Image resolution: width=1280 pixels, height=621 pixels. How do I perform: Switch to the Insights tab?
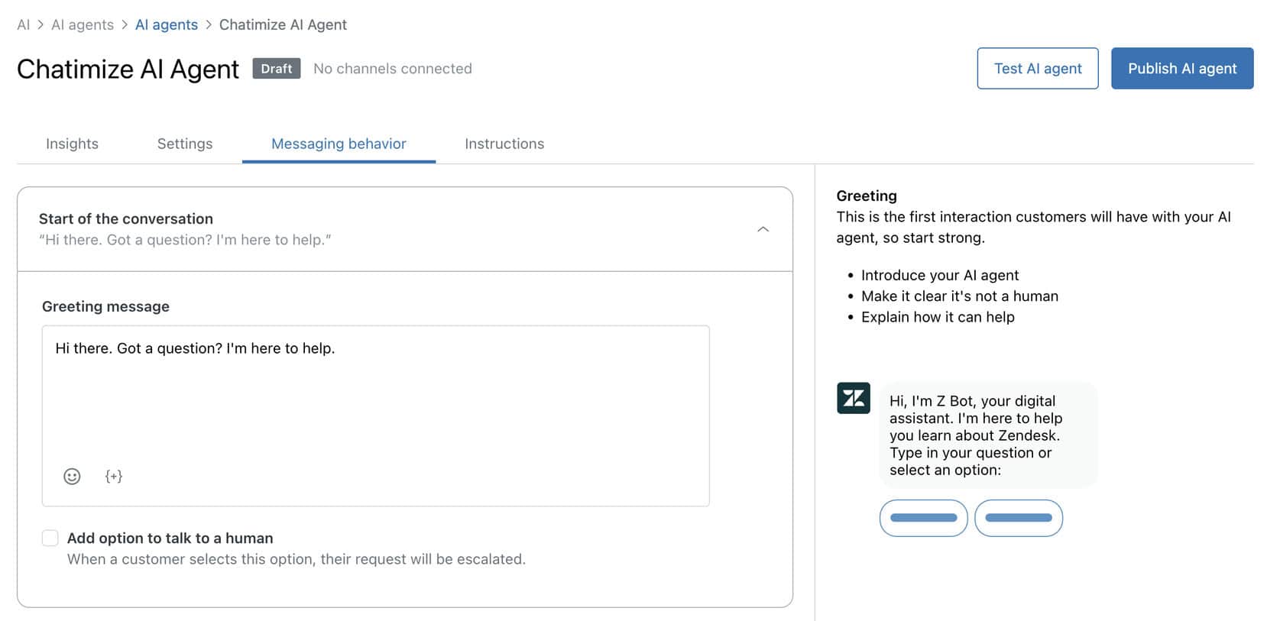click(x=72, y=144)
